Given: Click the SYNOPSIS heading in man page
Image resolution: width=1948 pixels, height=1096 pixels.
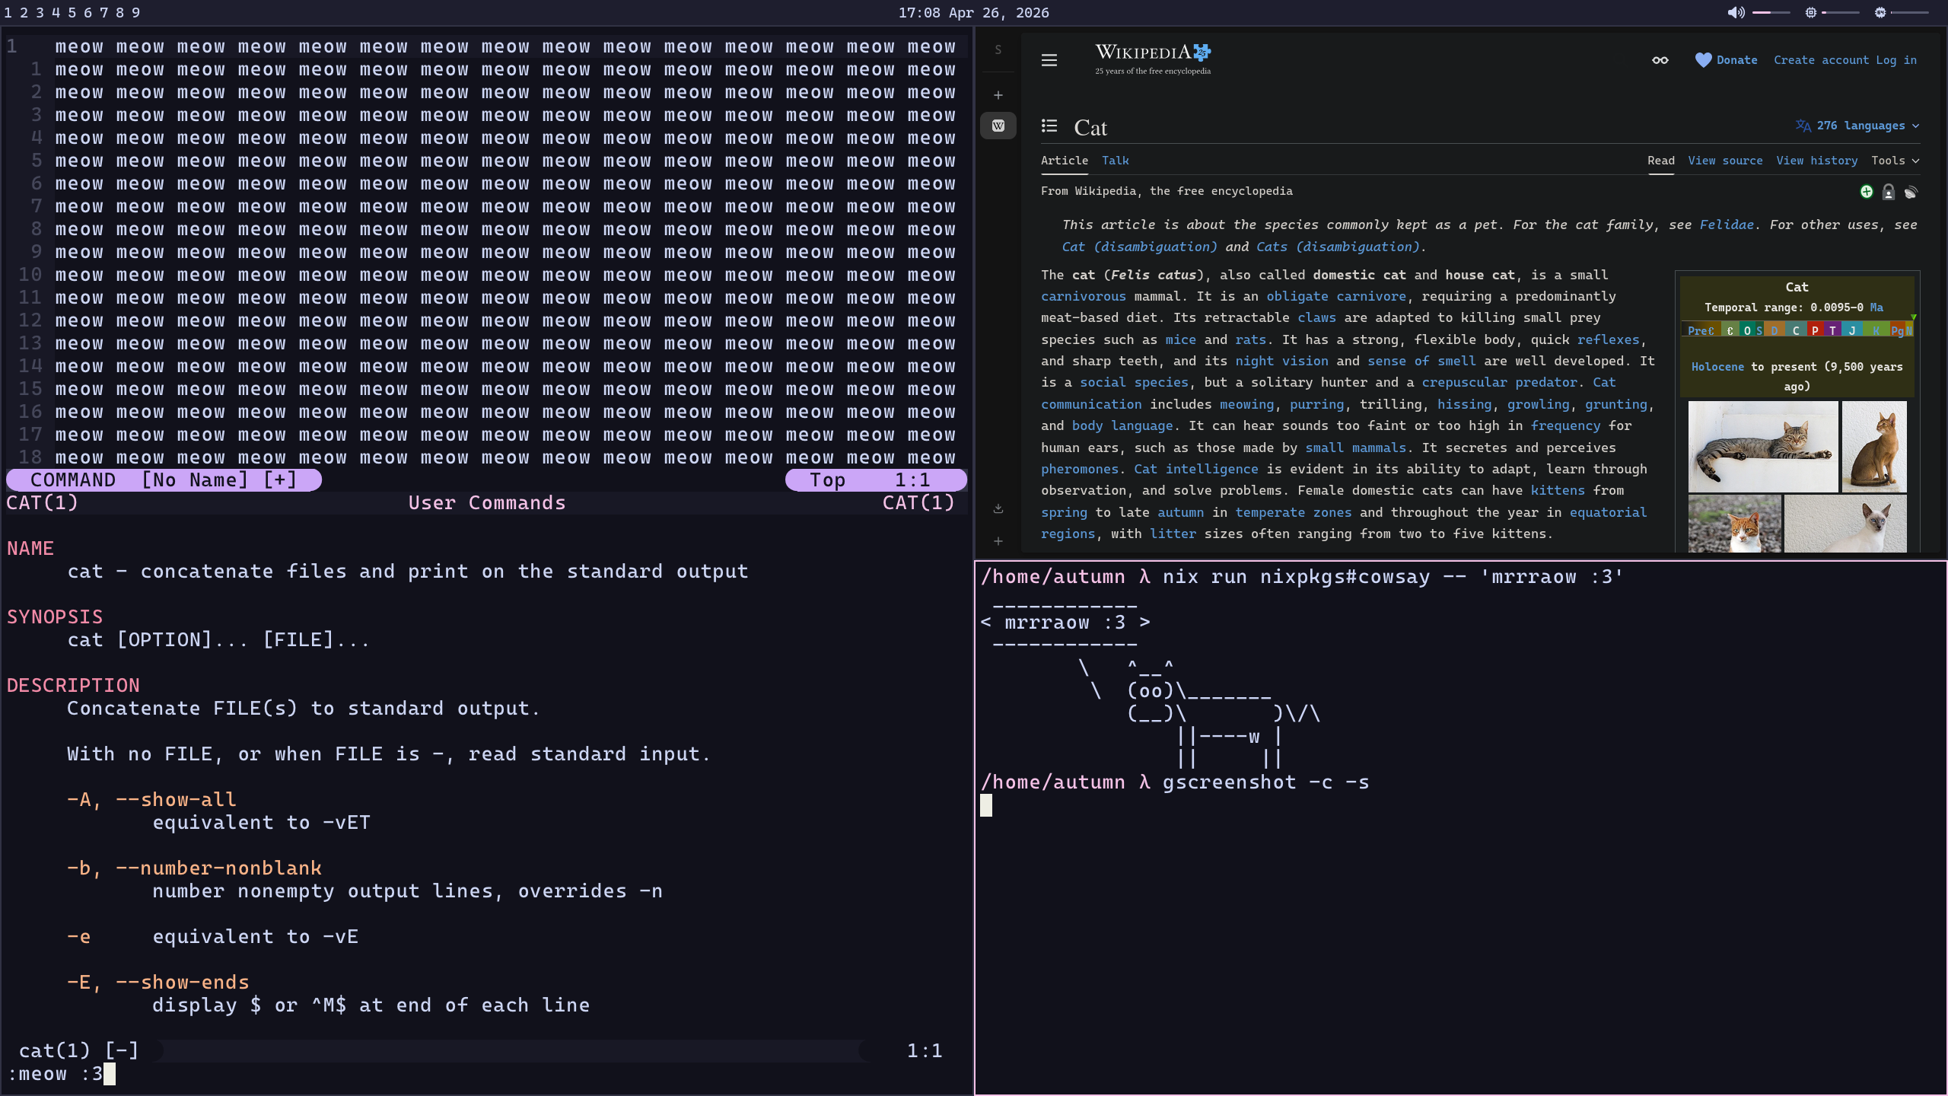Looking at the screenshot, I should (55, 617).
